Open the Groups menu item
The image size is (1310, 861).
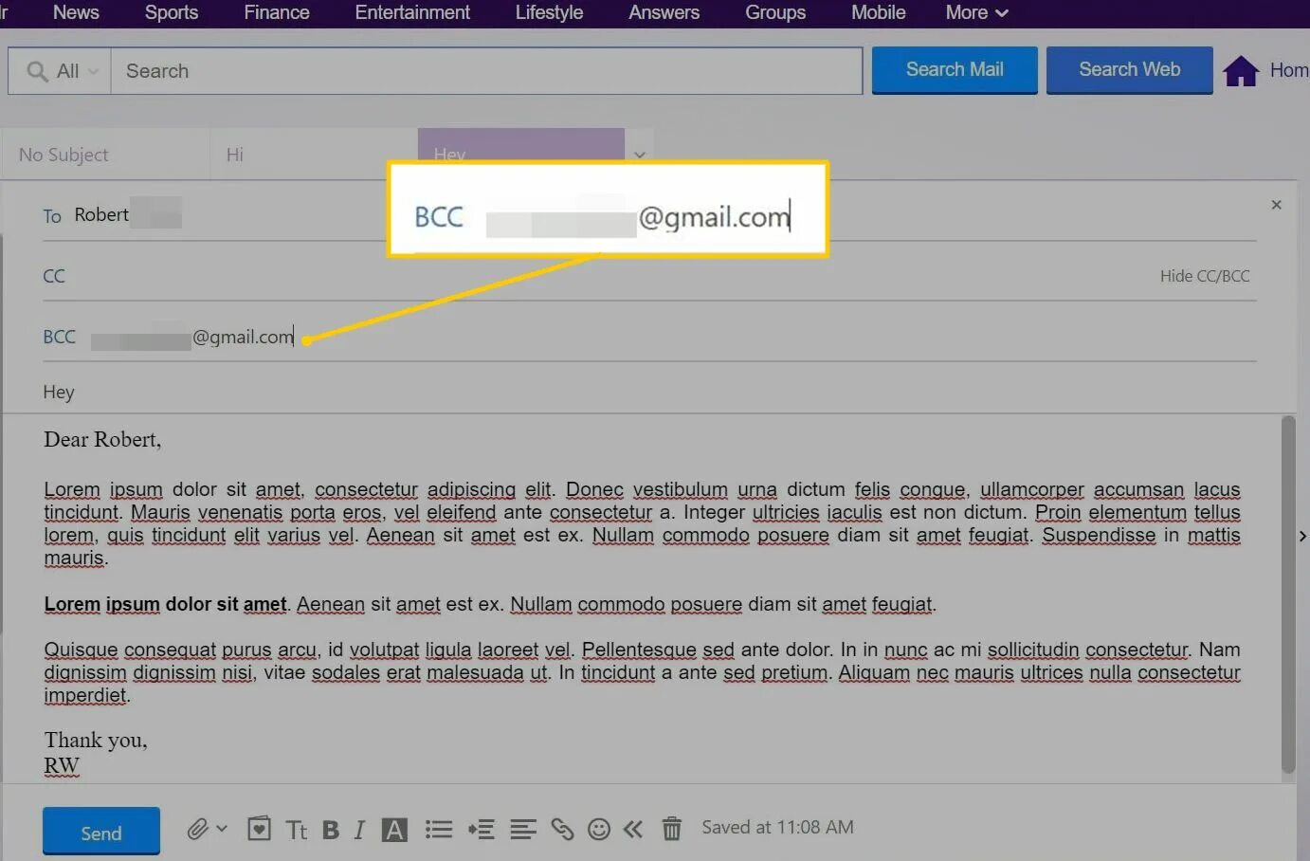[775, 12]
